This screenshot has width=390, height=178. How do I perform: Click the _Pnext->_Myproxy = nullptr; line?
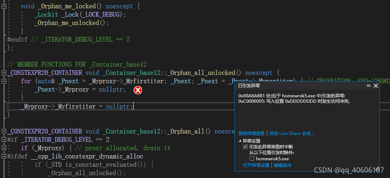coord(80,89)
